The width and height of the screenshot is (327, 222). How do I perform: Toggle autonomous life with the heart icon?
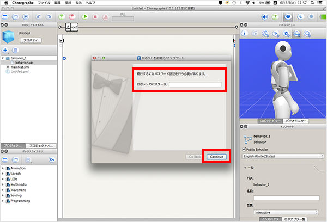tap(288, 17)
